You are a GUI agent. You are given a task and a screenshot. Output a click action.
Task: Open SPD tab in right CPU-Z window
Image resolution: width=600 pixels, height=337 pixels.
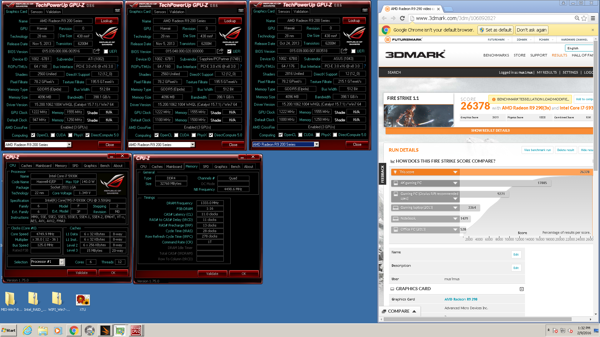(206, 167)
